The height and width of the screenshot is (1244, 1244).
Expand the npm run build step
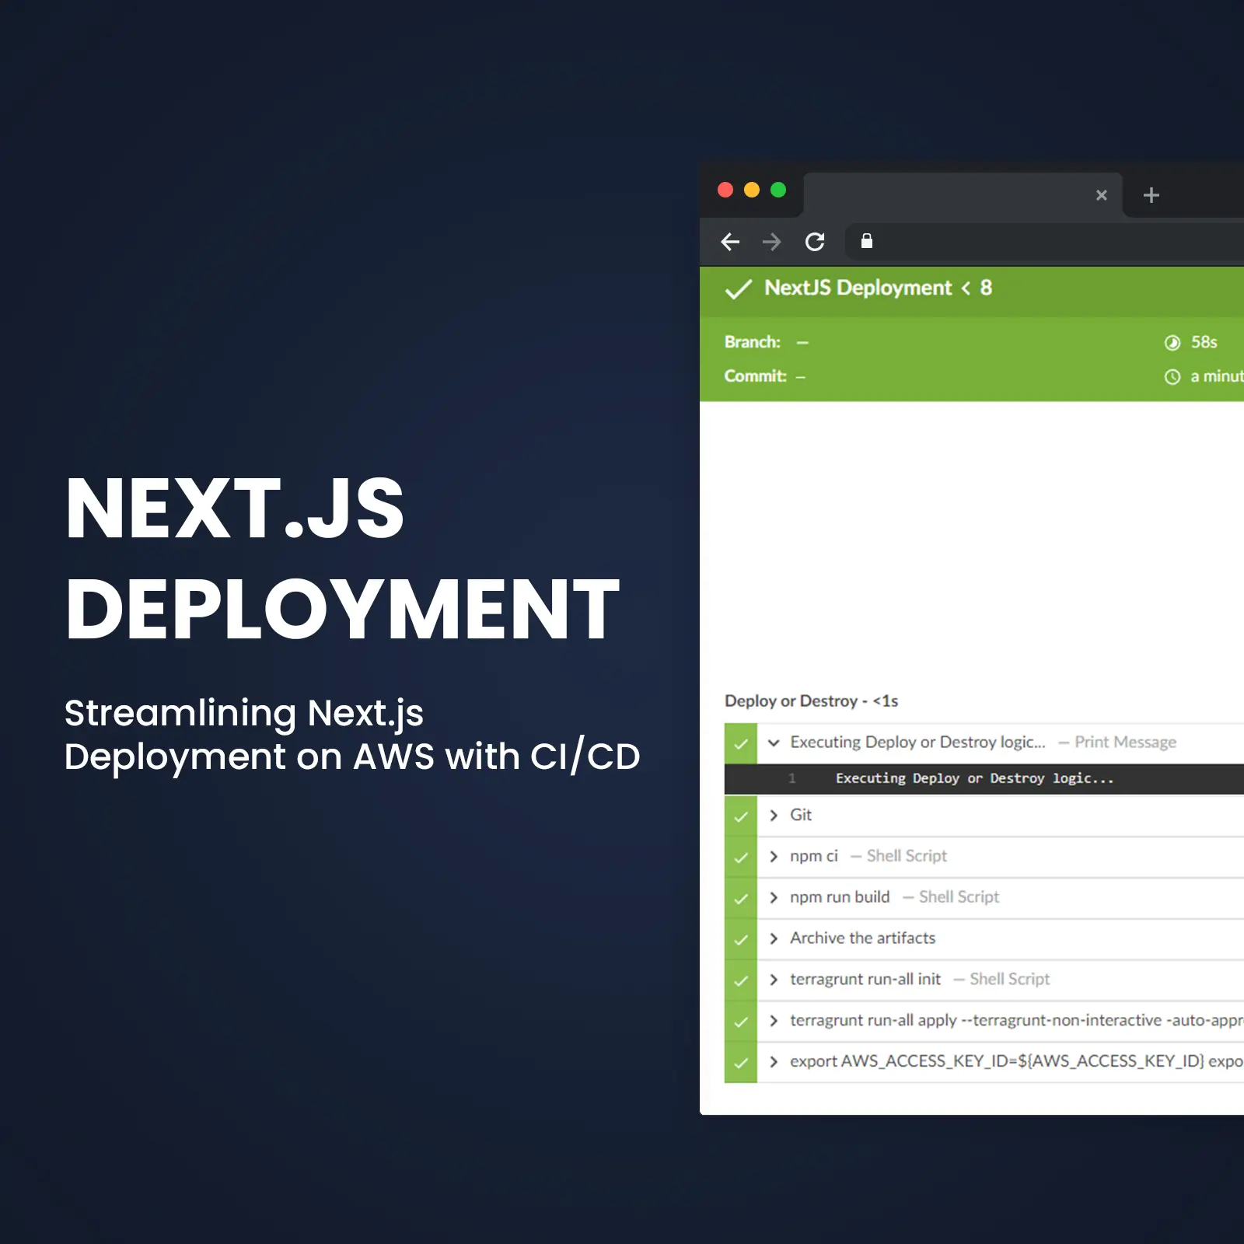[x=774, y=897]
